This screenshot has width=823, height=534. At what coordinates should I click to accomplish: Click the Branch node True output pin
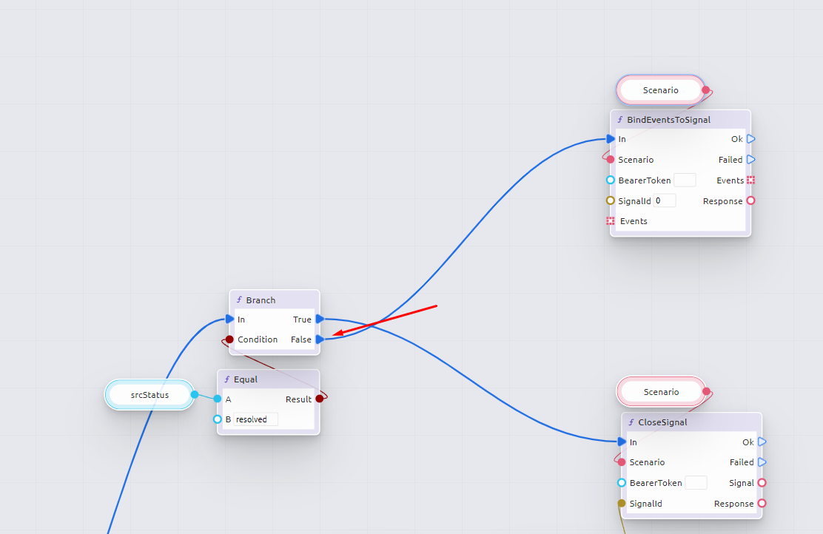coord(320,320)
